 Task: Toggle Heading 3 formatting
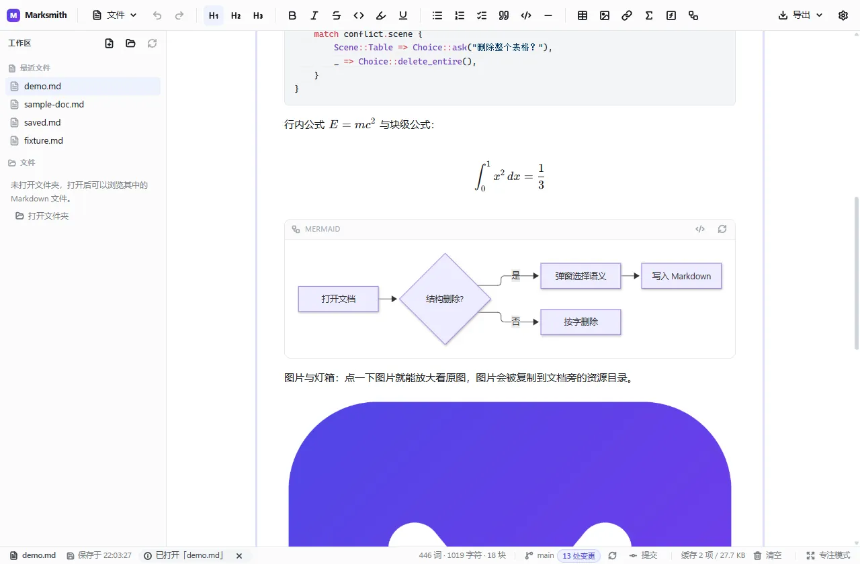tap(258, 15)
